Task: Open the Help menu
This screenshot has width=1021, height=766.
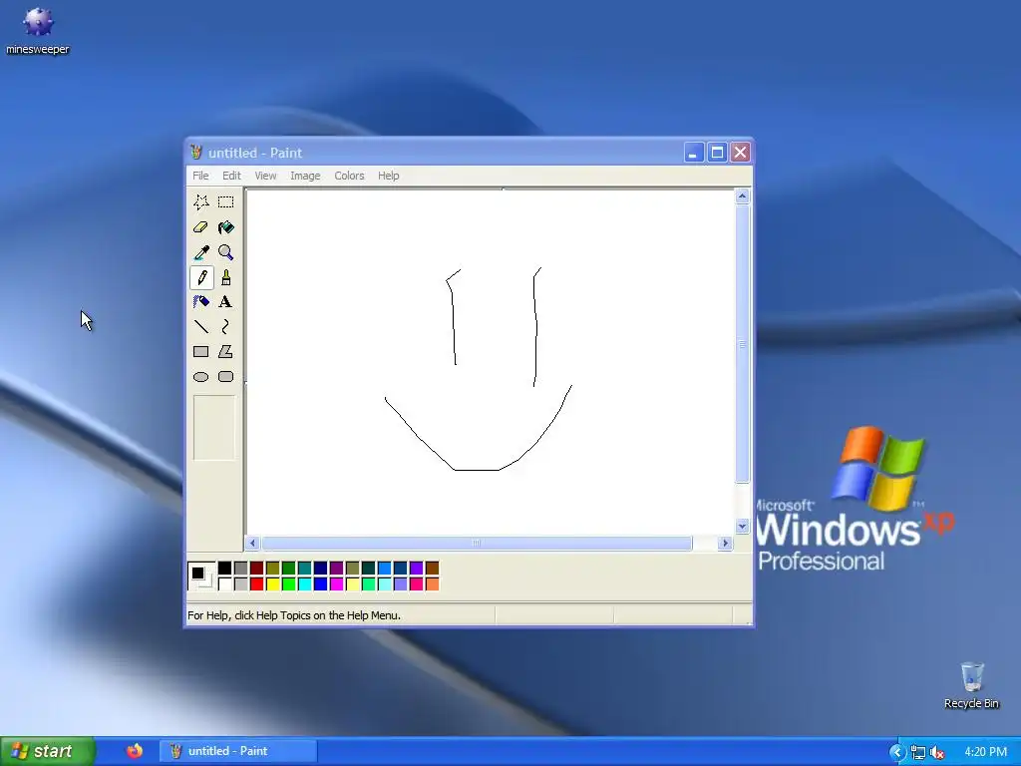Action: (388, 176)
